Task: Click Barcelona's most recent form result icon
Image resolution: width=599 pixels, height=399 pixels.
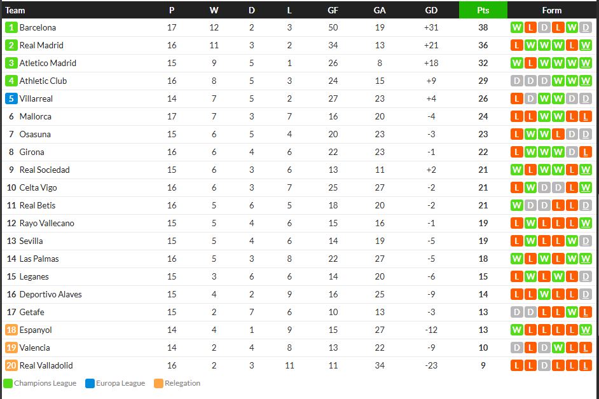Action: coord(586,27)
